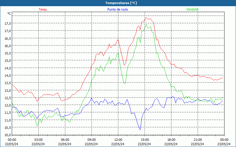Click the 15,5 y-axis value

point(8,53)
